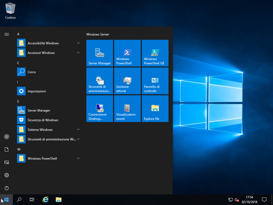Click the user account icon
Image resolution: width=273 pixels, height=205 pixels.
click(7, 137)
